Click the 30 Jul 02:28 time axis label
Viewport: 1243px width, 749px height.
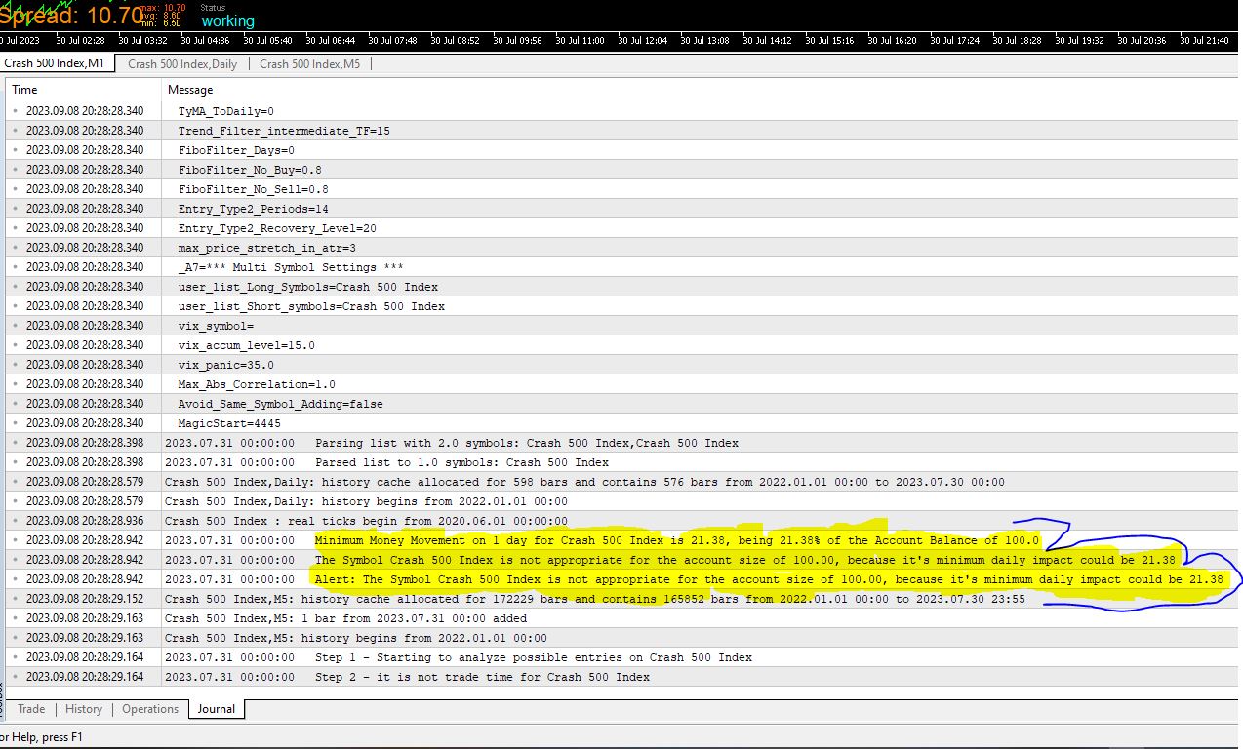coord(81,41)
